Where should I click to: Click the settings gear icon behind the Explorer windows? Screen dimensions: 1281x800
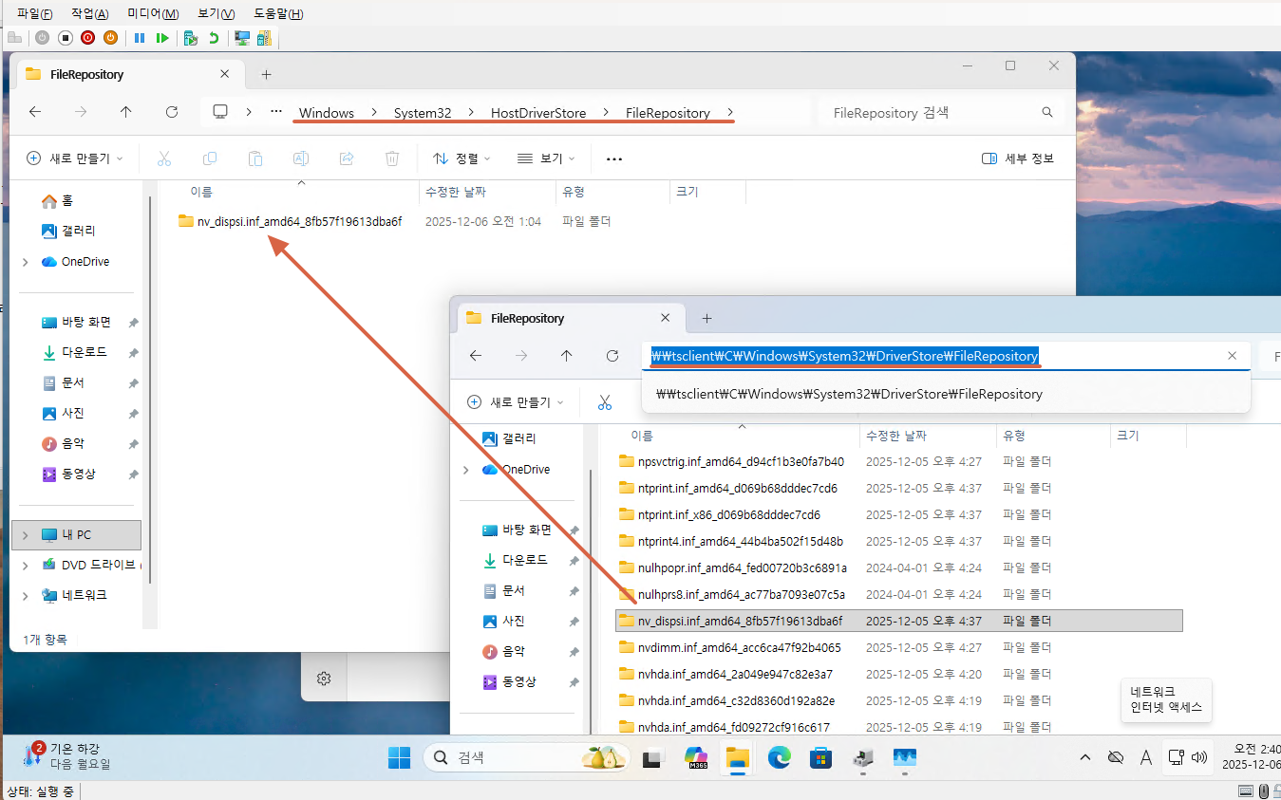coord(324,678)
